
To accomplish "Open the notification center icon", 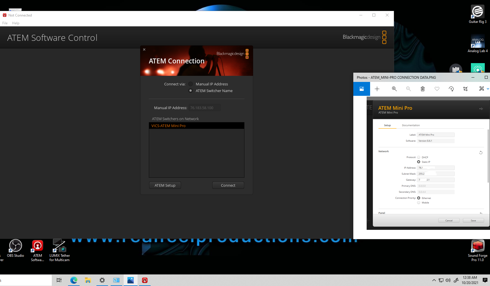I will coord(485,280).
